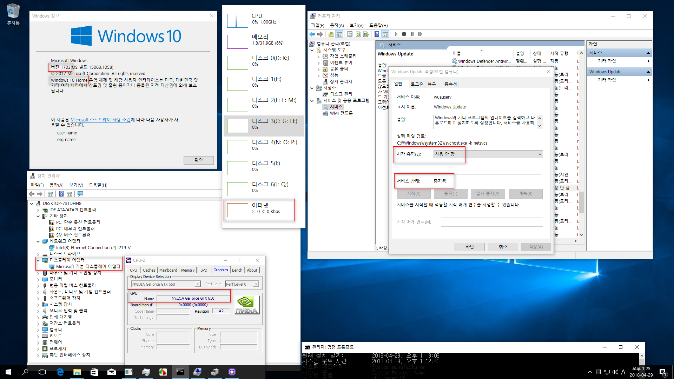
Task: Click 확인 button in Windows 정보 dialog
Action: tap(199, 160)
